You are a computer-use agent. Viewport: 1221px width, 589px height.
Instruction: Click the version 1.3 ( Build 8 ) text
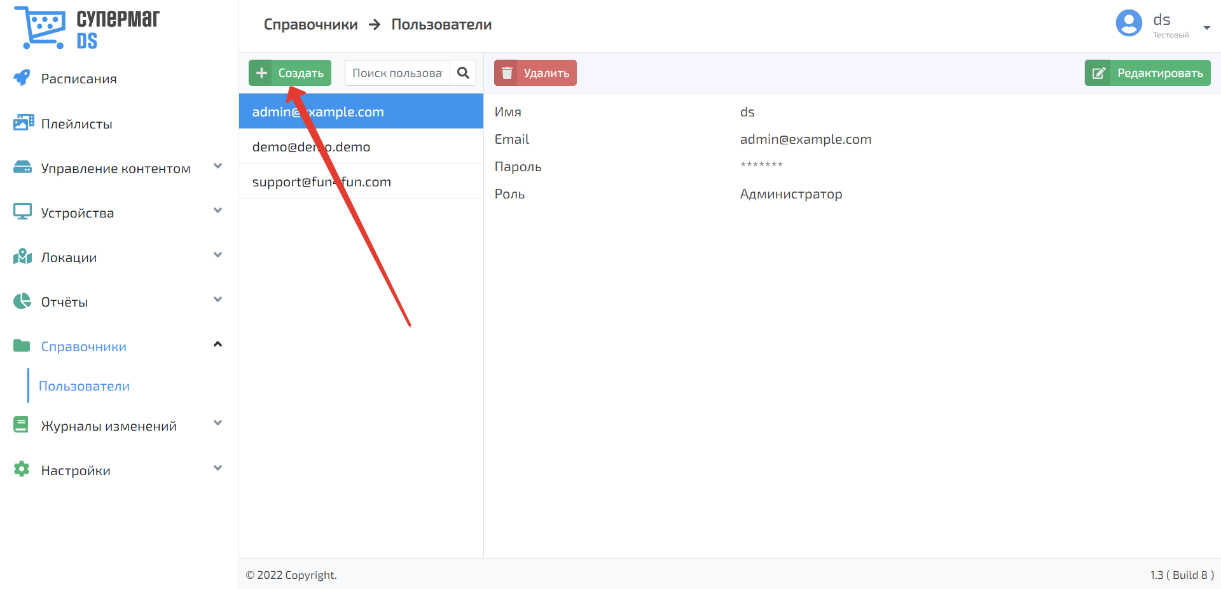click(1182, 575)
